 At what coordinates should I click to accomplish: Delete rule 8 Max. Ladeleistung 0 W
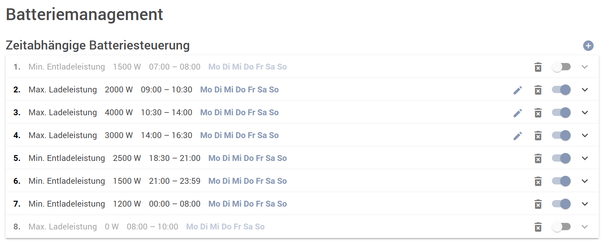pyautogui.click(x=538, y=227)
